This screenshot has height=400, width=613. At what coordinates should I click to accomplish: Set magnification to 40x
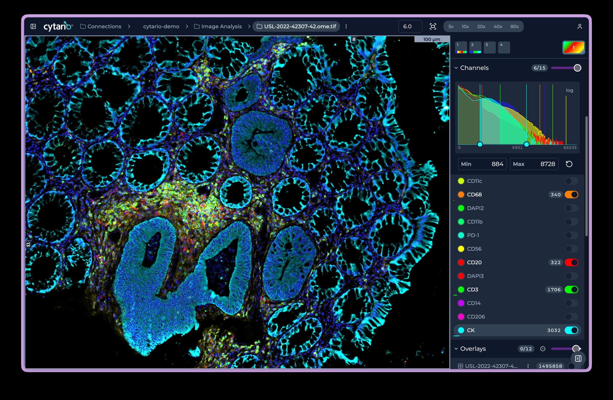click(498, 27)
